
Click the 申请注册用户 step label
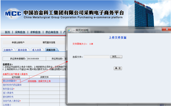click(18, 42)
